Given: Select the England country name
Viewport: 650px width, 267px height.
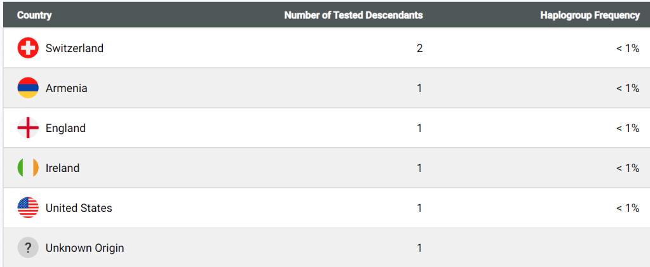Looking at the screenshot, I should click(x=65, y=128).
